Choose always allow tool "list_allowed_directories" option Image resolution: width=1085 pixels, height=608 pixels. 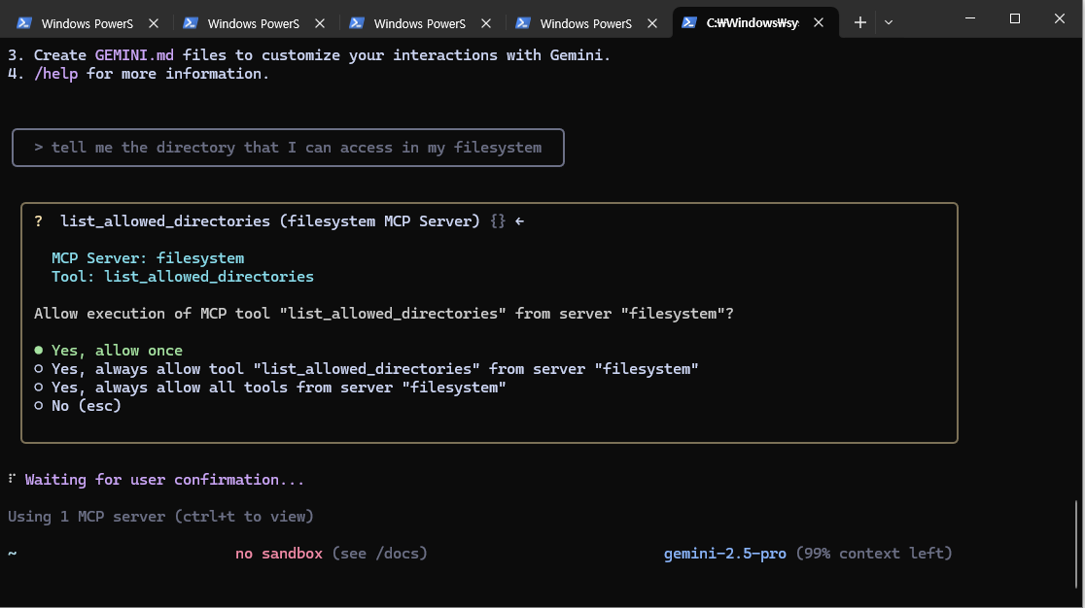tap(367, 369)
